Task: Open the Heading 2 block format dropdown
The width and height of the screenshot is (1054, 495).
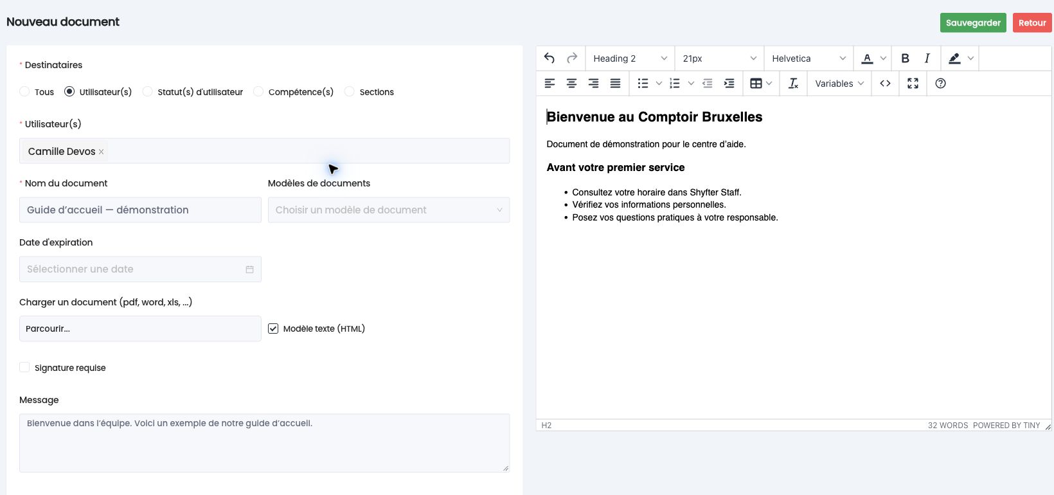Action: pos(630,59)
